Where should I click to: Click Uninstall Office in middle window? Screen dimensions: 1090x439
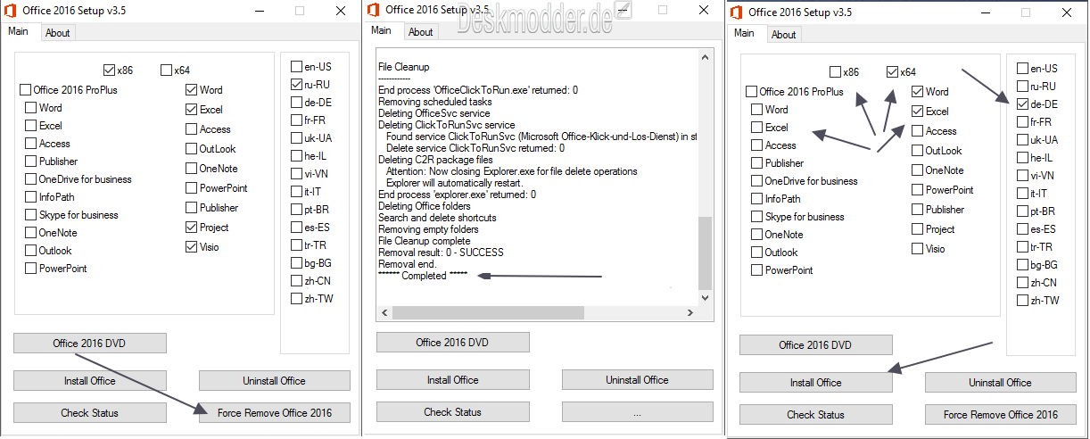[x=638, y=380]
